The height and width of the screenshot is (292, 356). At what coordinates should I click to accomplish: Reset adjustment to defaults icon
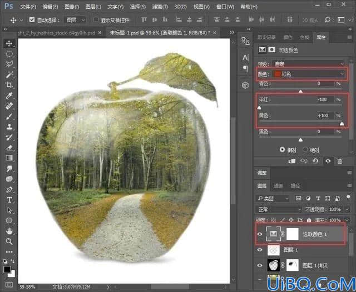[x=315, y=162]
